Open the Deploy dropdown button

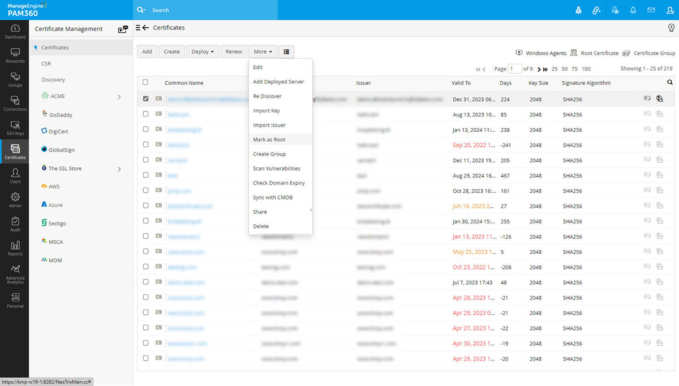[x=202, y=51]
